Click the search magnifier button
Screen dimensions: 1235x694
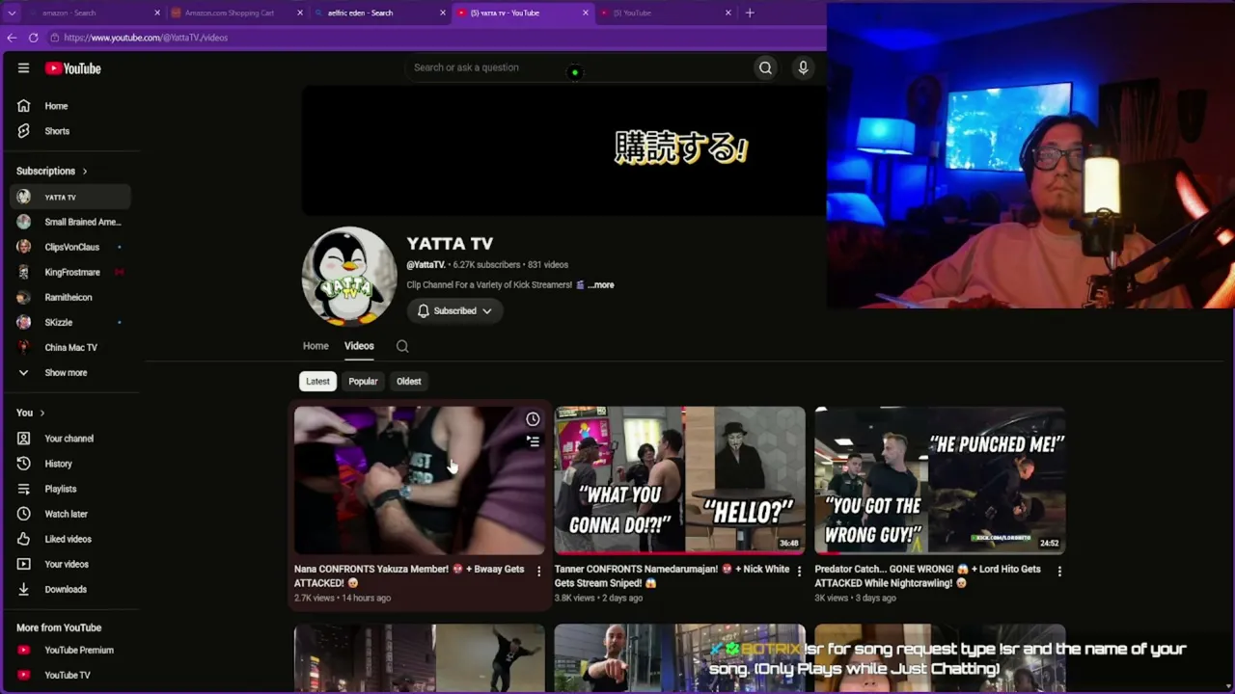[765, 67]
